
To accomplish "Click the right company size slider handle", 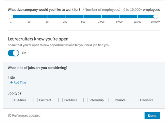I will coord(156,16).
